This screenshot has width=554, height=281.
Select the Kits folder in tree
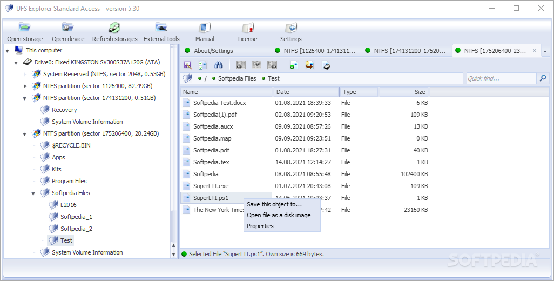pyautogui.click(x=57, y=169)
